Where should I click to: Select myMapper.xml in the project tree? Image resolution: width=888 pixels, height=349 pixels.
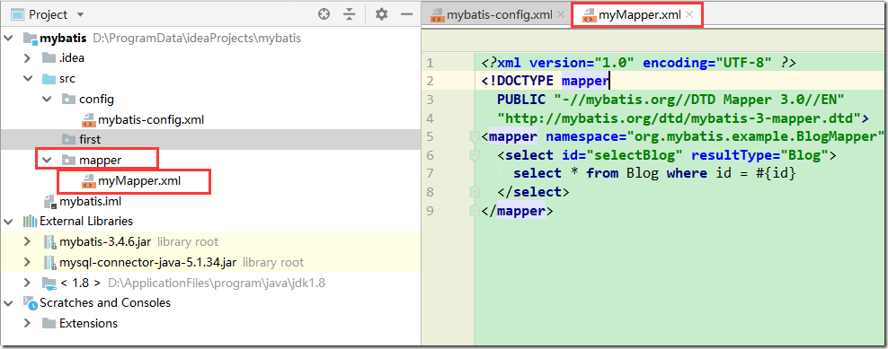[139, 181]
